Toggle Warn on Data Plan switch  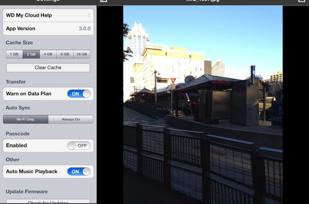(x=79, y=94)
